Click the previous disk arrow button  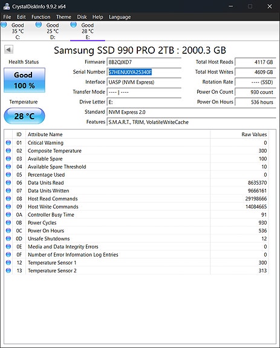[x=9, y=49]
